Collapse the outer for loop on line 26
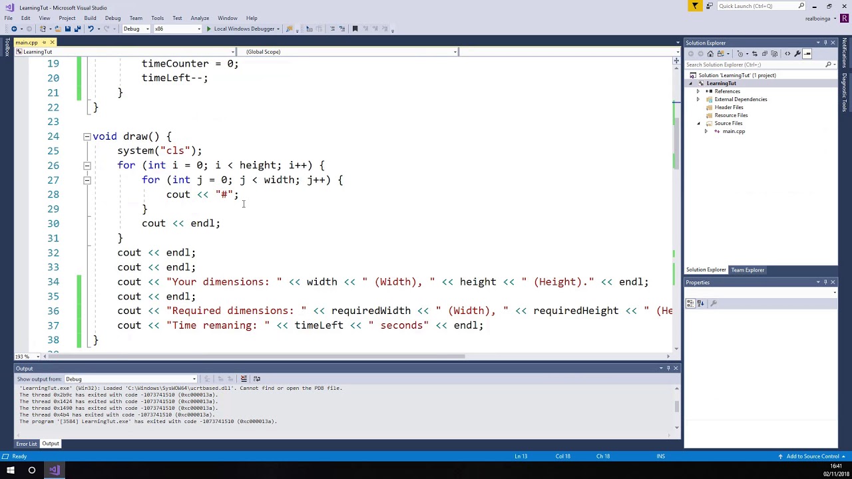852x479 pixels. [87, 165]
